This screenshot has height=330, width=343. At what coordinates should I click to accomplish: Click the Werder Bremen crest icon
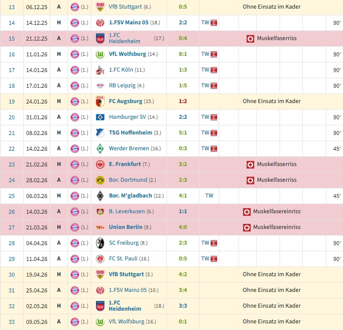point(100,149)
